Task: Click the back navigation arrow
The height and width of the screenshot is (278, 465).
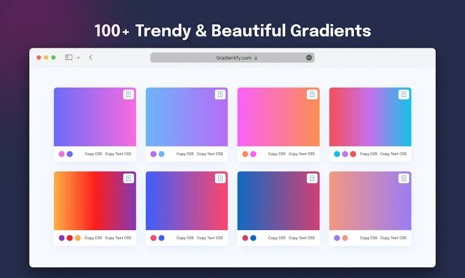Action: [x=90, y=57]
